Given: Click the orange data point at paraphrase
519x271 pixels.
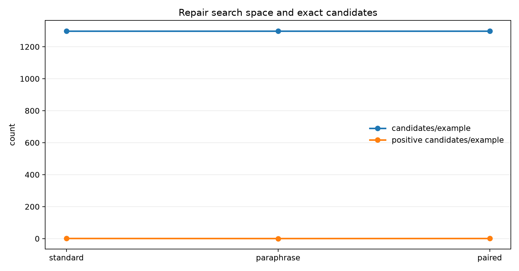Looking at the screenshot, I should pos(278,239).
